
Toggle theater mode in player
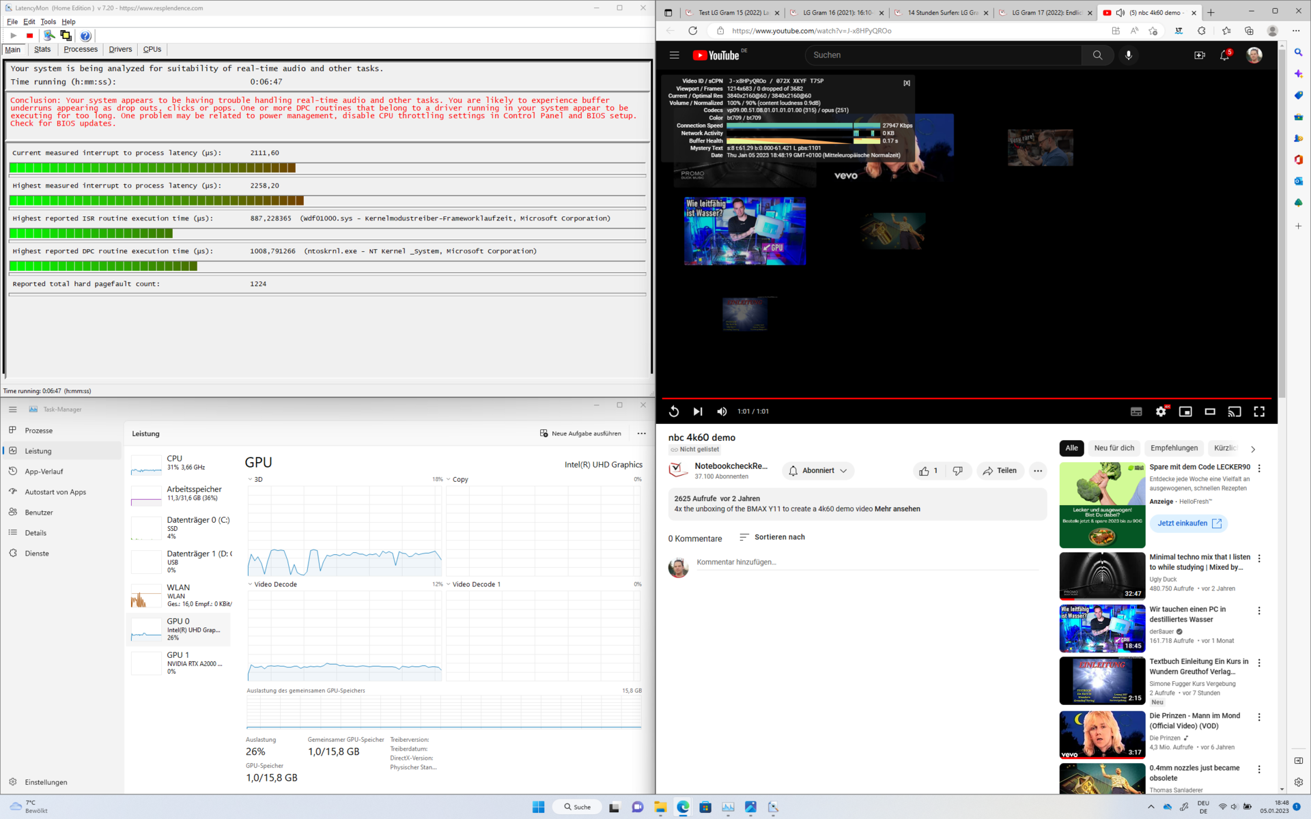pyautogui.click(x=1210, y=412)
